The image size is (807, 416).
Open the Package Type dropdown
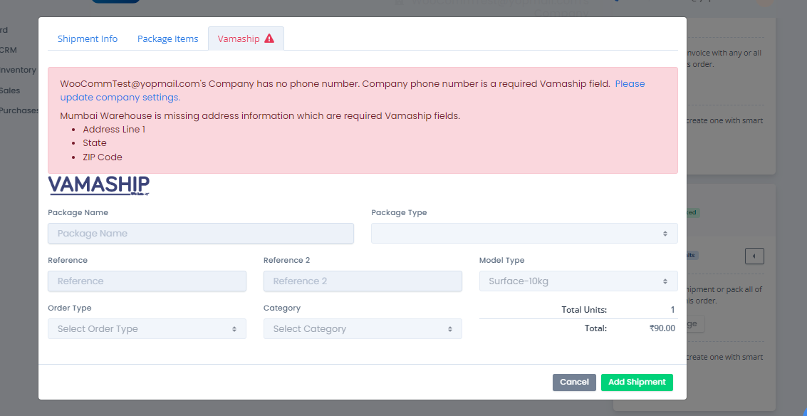(524, 233)
